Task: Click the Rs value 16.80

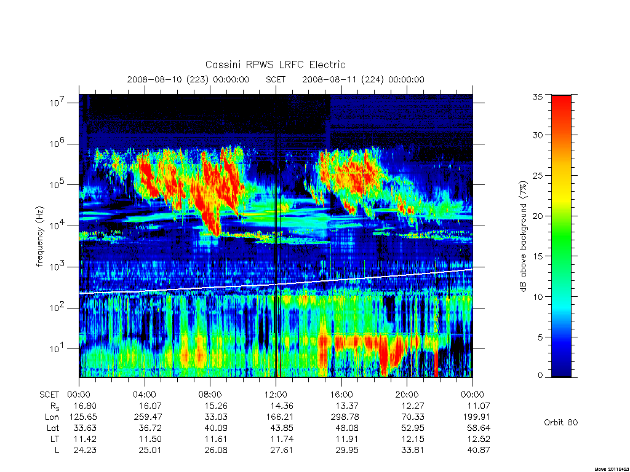Action: point(85,406)
